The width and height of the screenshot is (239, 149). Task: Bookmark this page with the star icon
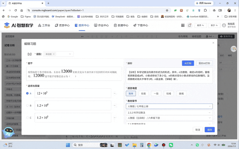(167, 10)
